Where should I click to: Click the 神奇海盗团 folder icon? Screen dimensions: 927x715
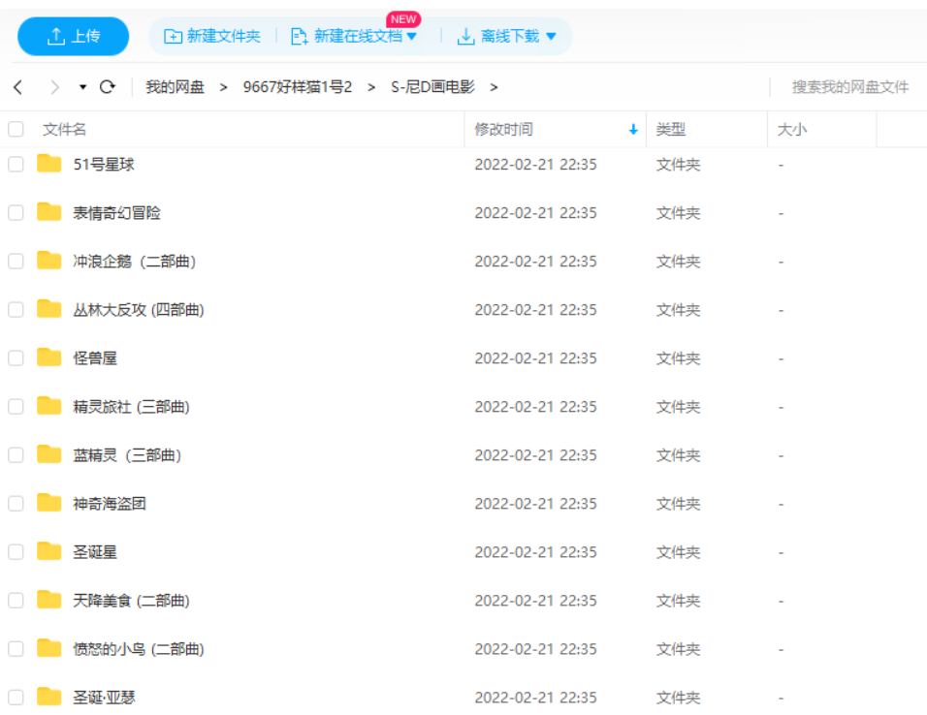coord(49,503)
